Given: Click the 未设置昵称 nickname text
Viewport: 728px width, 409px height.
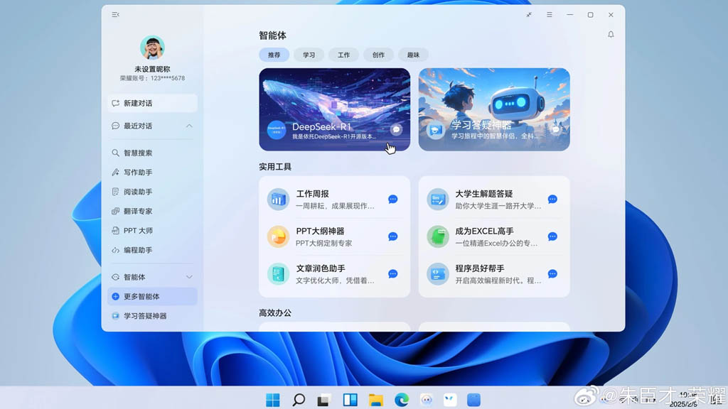Looking at the screenshot, I should coord(152,69).
